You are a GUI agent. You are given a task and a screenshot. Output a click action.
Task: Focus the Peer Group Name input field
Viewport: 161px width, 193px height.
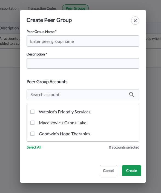point(83,41)
